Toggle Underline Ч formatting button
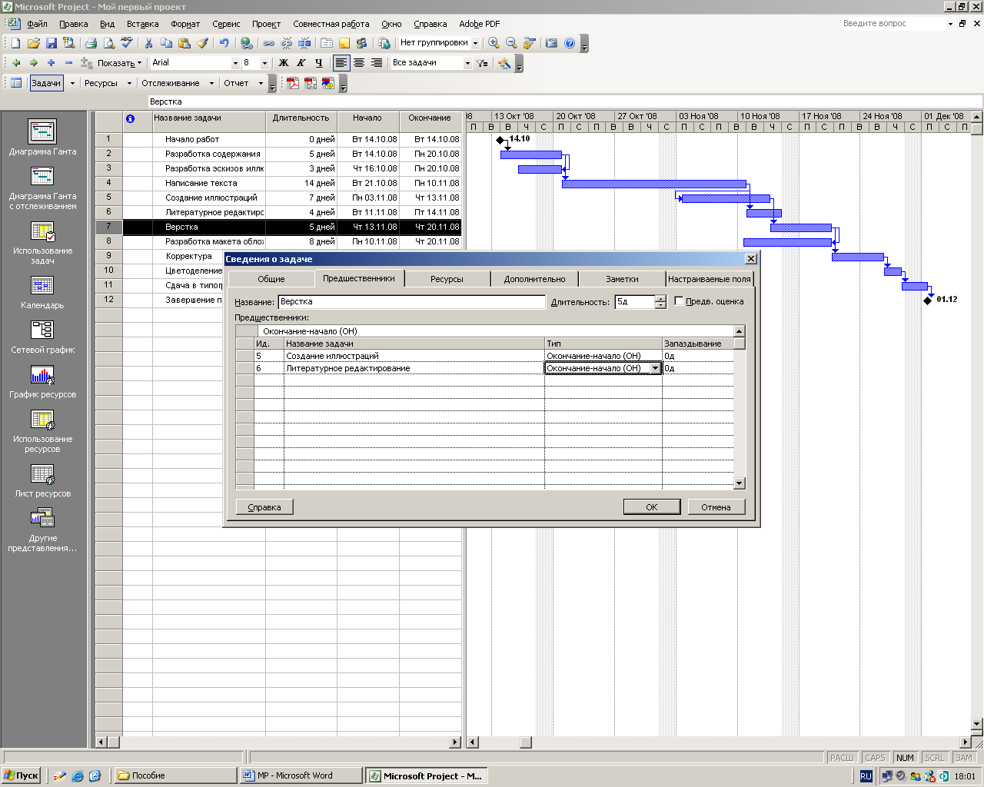Viewport: 984px width, 787px height. tap(319, 63)
